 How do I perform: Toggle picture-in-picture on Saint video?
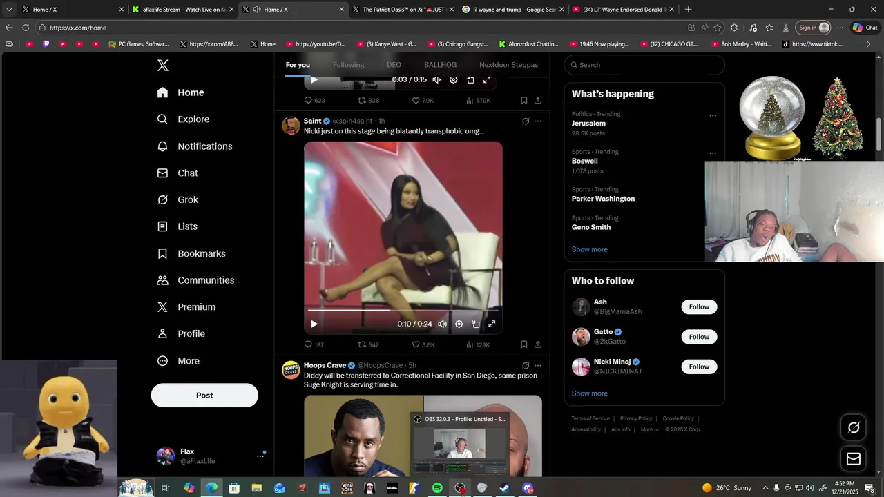[476, 324]
